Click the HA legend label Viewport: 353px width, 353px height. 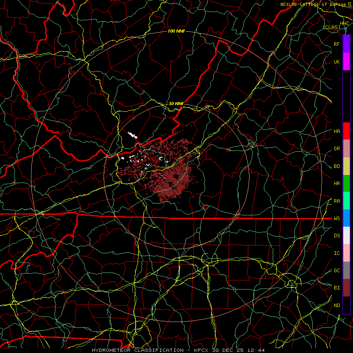(337, 131)
